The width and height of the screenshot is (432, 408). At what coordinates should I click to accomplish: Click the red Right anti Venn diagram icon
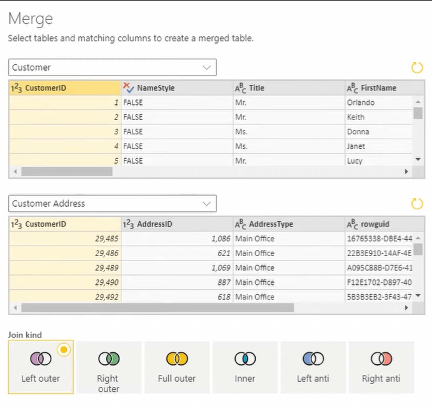pyautogui.click(x=381, y=359)
